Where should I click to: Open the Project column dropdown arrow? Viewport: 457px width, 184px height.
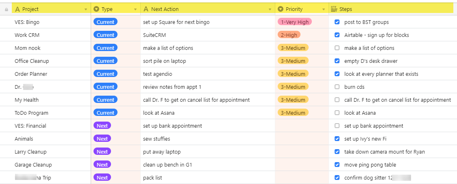[x=85, y=9]
